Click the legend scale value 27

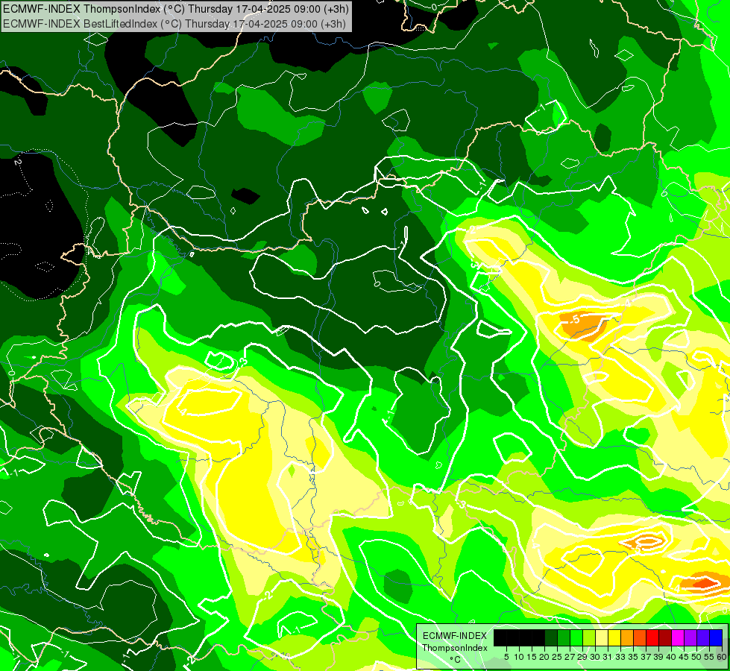(x=570, y=657)
